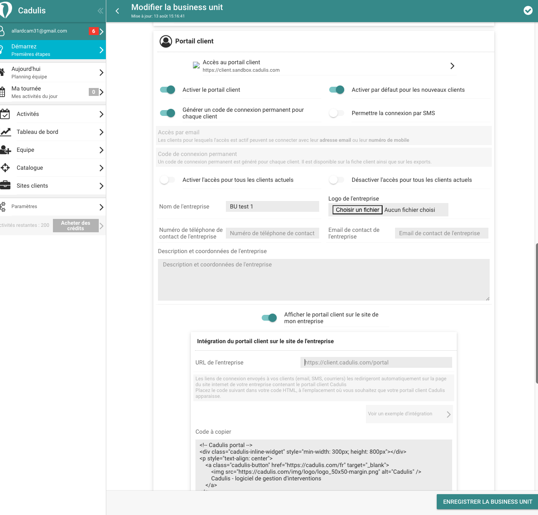This screenshot has width=538, height=515.
Task: Click the Equipe add-person icon
Action: click(x=5, y=150)
